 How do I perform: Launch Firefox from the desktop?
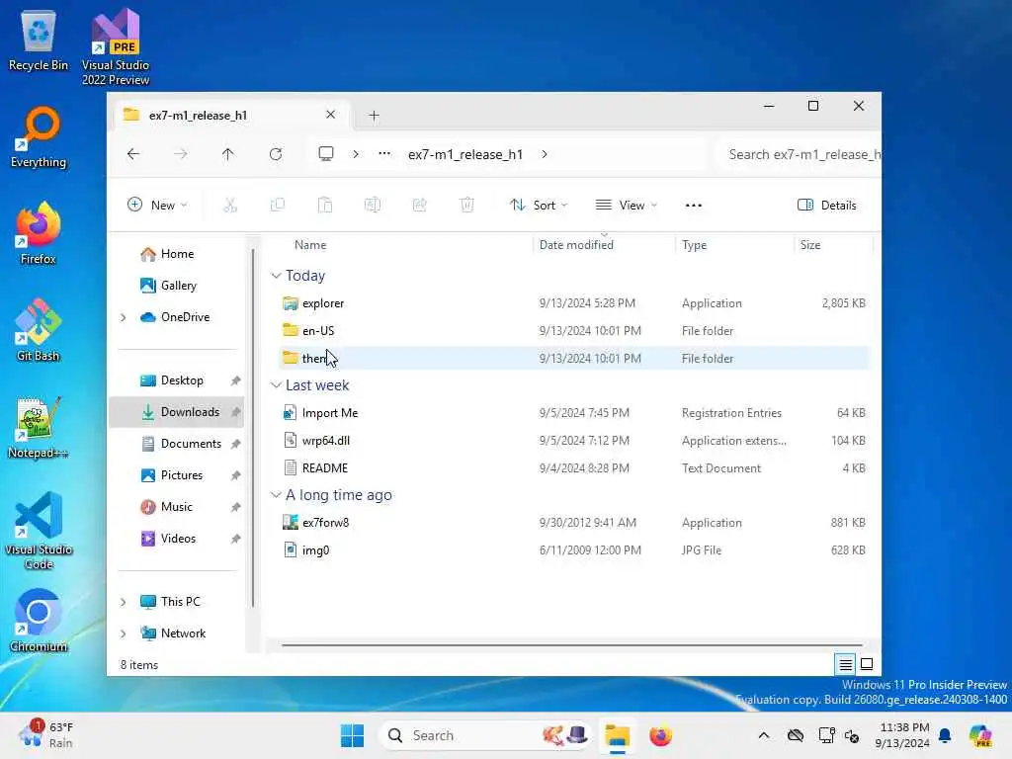(x=39, y=233)
